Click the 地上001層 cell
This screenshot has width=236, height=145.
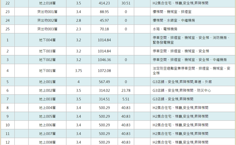47,82
